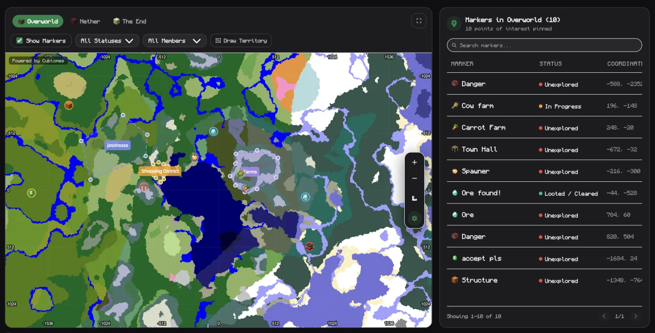Open the map settings gear
The width and height of the screenshot is (655, 333).
(414, 218)
